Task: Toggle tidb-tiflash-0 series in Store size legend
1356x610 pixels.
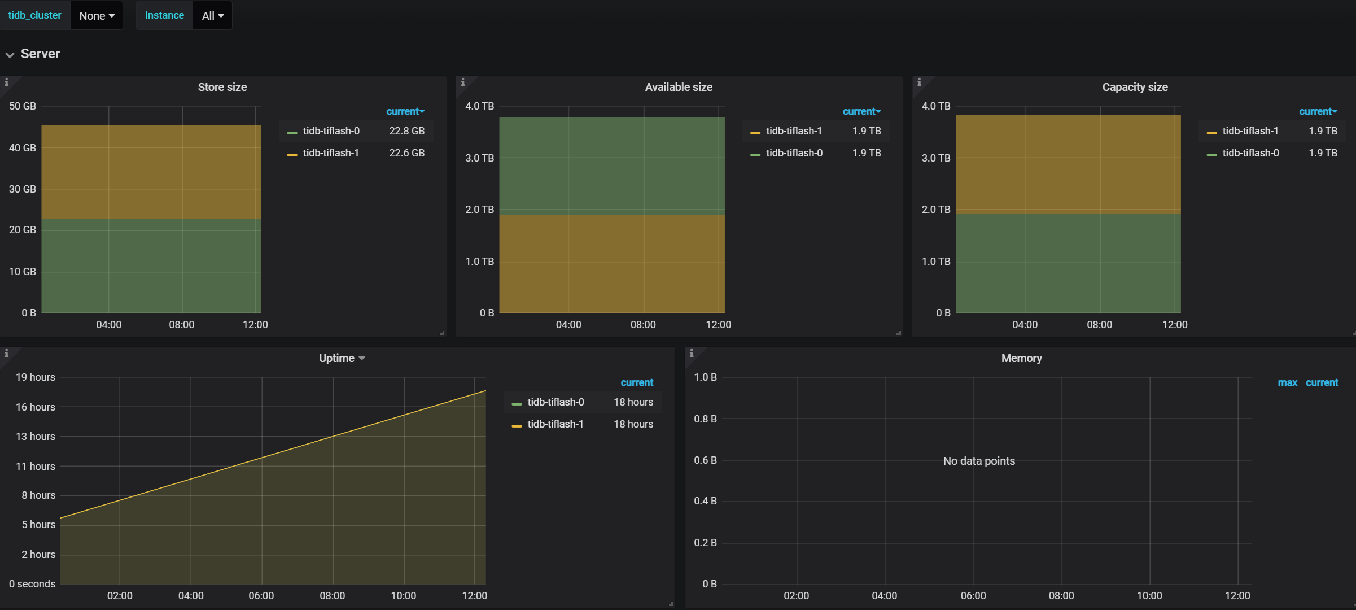Action: (x=331, y=131)
